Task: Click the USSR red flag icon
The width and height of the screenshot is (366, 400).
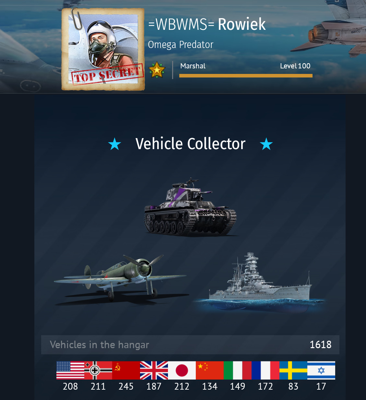Action: tap(126, 370)
